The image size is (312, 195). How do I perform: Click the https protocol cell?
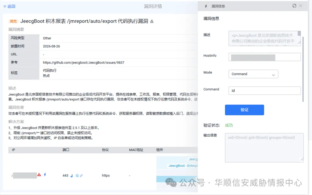pyautogui.click(x=106, y=176)
